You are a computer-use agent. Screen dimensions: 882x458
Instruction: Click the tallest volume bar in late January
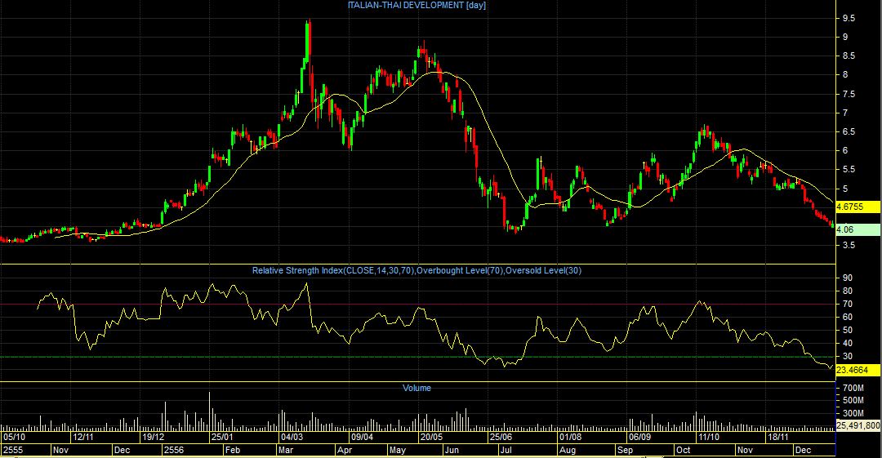click(210, 411)
